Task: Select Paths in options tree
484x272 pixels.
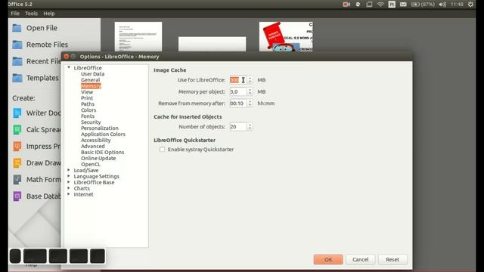Action: coord(88,104)
